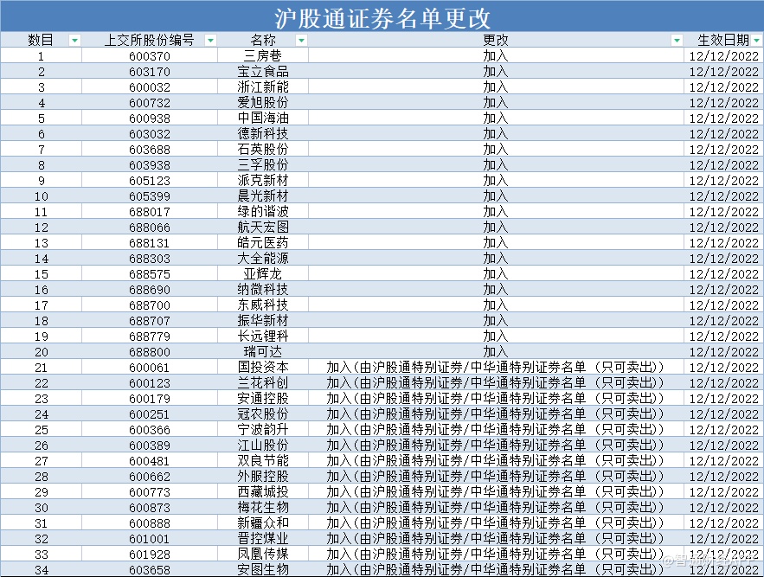Open the 更改 column filter dropdown
764x577 pixels.
677,41
